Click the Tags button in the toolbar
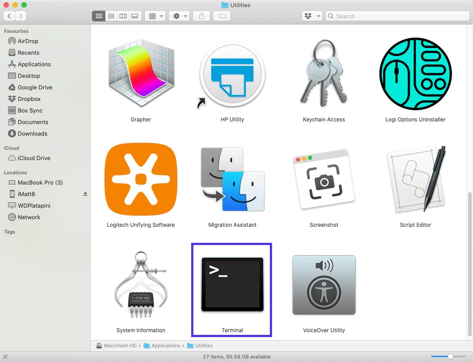 click(x=221, y=16)
